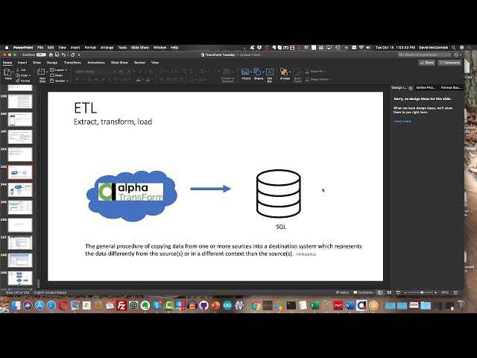Click the Convert to SmartArt icon
Image resolution: width=477 pixels, height=358 pixels.
[227, 72]
